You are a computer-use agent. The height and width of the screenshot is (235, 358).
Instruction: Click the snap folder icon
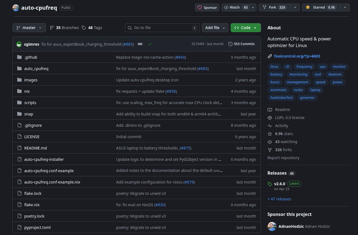tap(19, 114)
